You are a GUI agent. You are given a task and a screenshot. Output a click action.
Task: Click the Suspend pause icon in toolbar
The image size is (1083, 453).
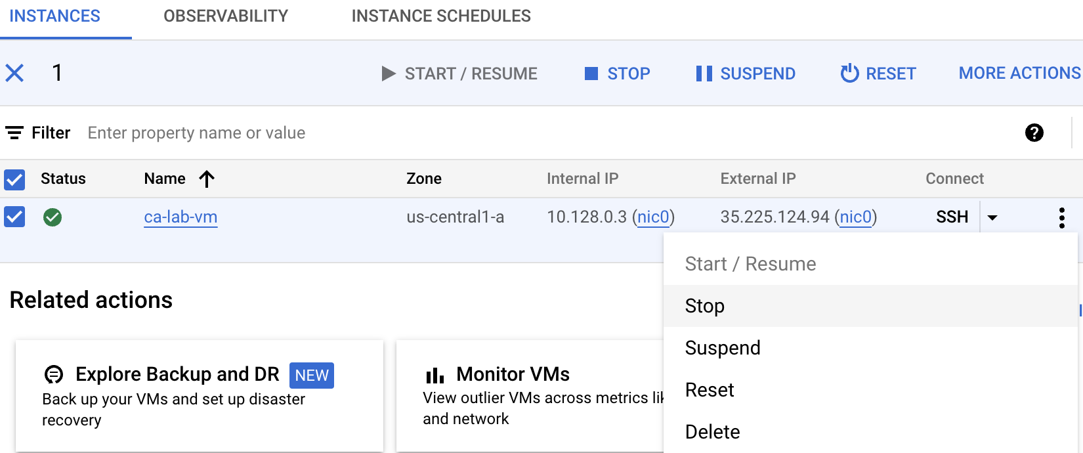(x=704, y=74)
